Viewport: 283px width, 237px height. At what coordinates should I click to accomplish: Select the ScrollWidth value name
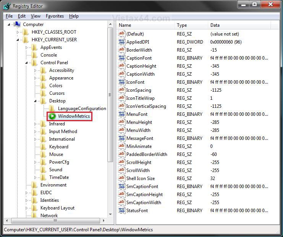click(138, 170)
